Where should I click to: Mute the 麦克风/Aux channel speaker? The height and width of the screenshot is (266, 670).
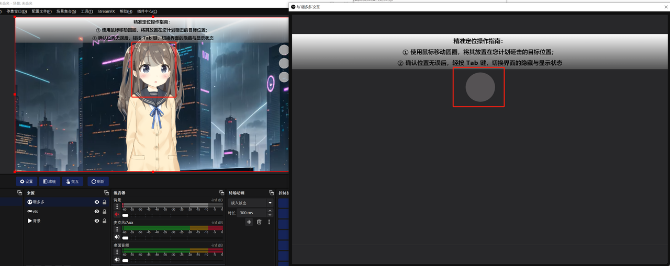[117, 237]
